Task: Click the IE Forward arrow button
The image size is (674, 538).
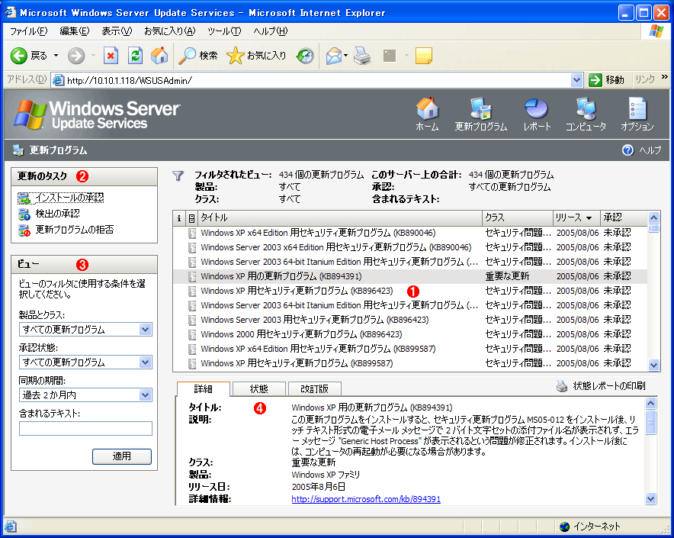Action: pos(76,56)
